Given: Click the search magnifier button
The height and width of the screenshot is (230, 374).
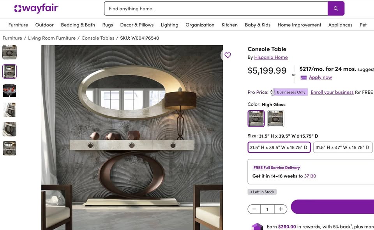Looking at the screenshot, I should (x=336, y=9).
